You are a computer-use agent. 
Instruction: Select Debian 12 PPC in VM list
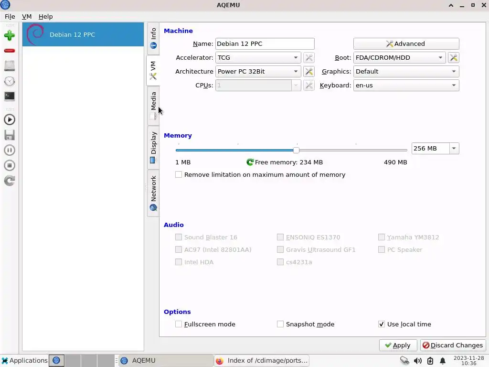(83, 34)
